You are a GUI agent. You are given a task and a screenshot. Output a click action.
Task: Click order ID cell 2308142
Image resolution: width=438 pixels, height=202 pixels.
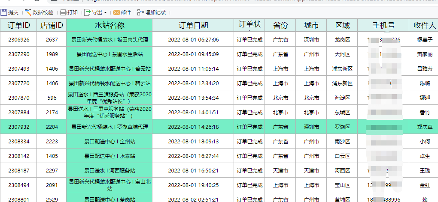(18, 156)
